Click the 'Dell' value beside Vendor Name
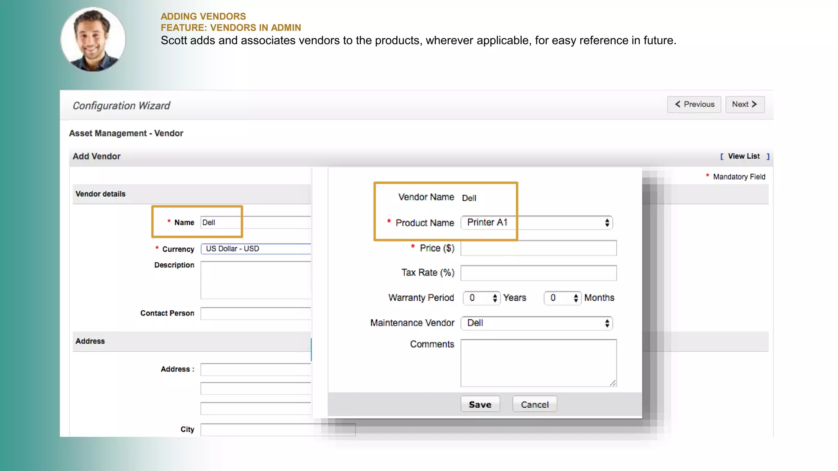This screenshot has height=471, width=838. (x=469, y=198)
